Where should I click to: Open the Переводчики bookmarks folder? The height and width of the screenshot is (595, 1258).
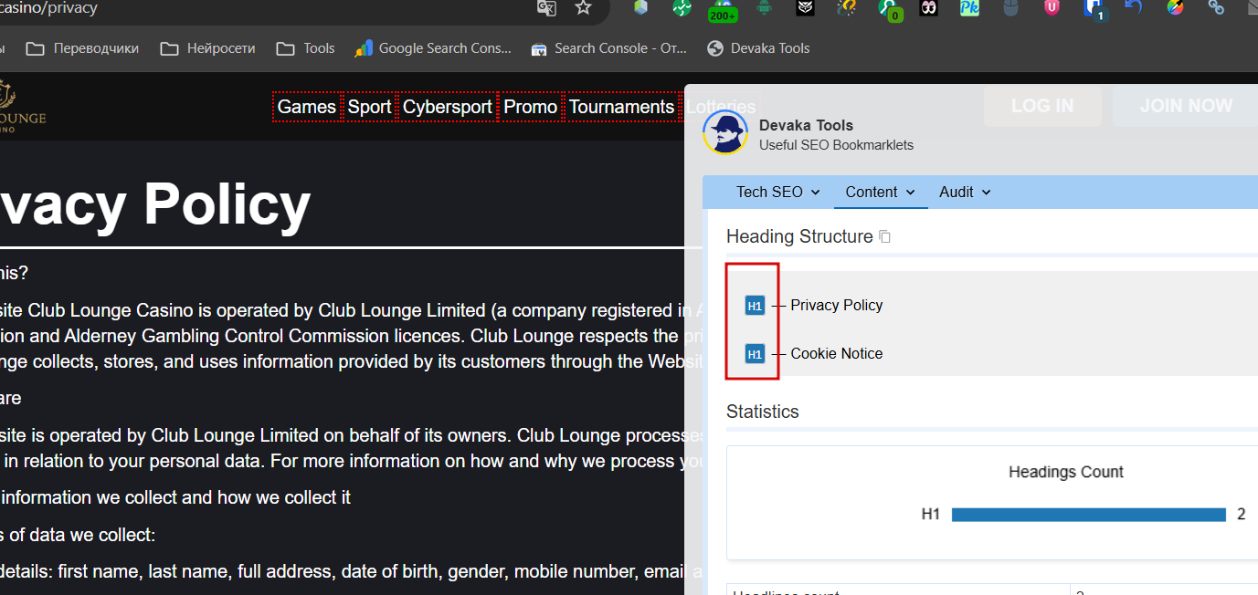click(x=82, y=48)
